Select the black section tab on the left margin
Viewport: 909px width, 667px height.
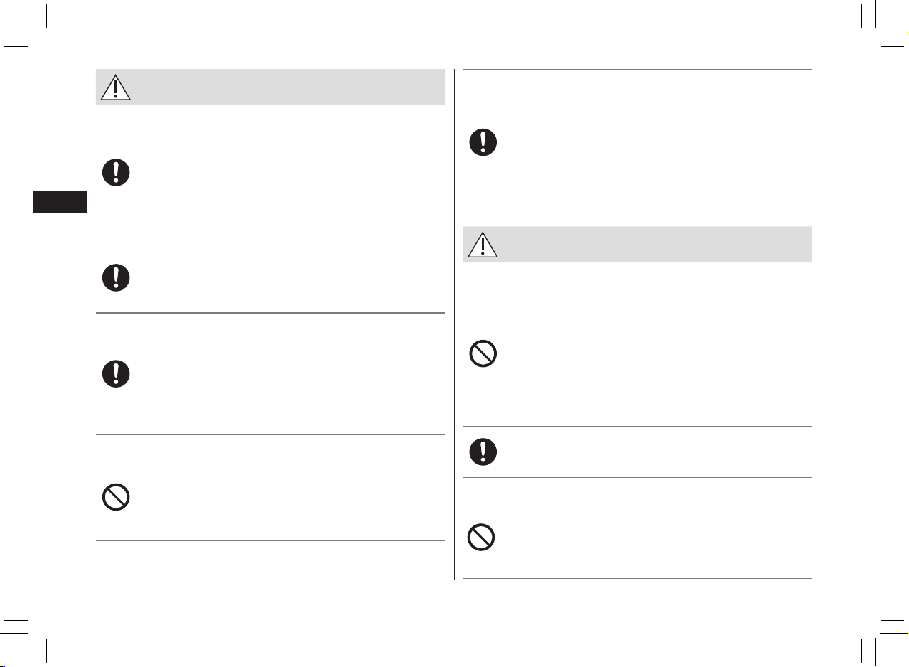pos(60,202)
